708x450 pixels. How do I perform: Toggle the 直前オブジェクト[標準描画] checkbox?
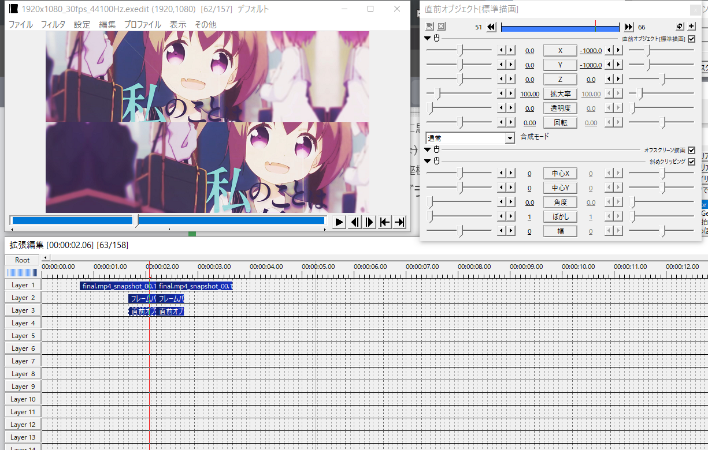click(691, 39)
